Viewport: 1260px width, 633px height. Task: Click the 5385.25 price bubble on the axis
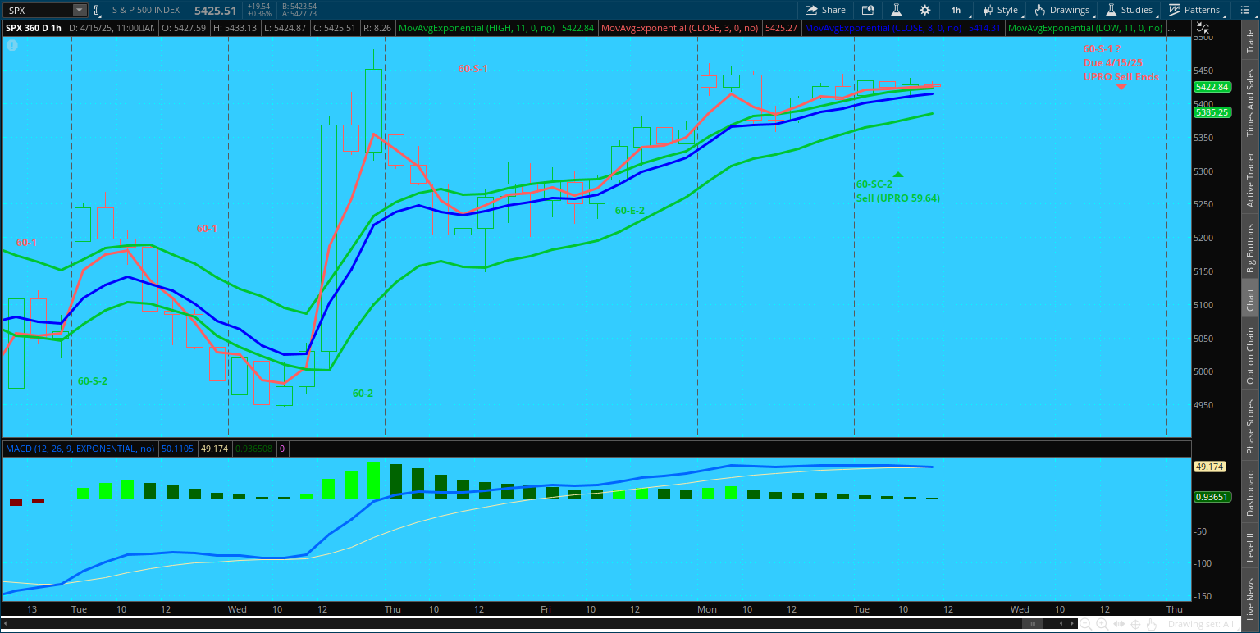point(1212,112)
